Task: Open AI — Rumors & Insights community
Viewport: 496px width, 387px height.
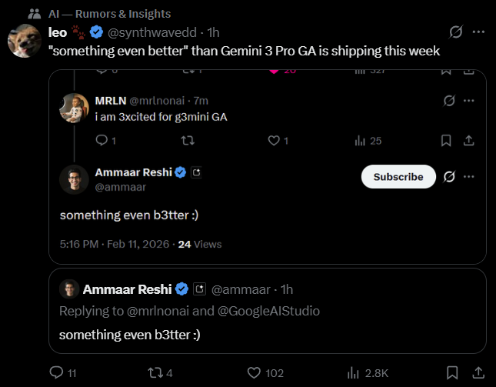Action: tap(109, 13)
